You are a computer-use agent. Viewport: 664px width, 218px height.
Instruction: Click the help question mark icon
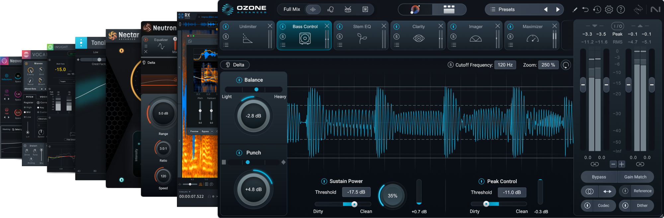621,10
